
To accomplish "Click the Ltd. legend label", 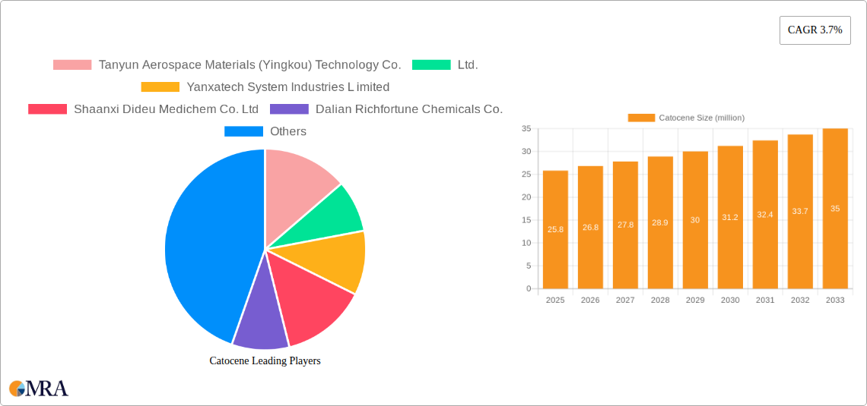I will (468, 65).
